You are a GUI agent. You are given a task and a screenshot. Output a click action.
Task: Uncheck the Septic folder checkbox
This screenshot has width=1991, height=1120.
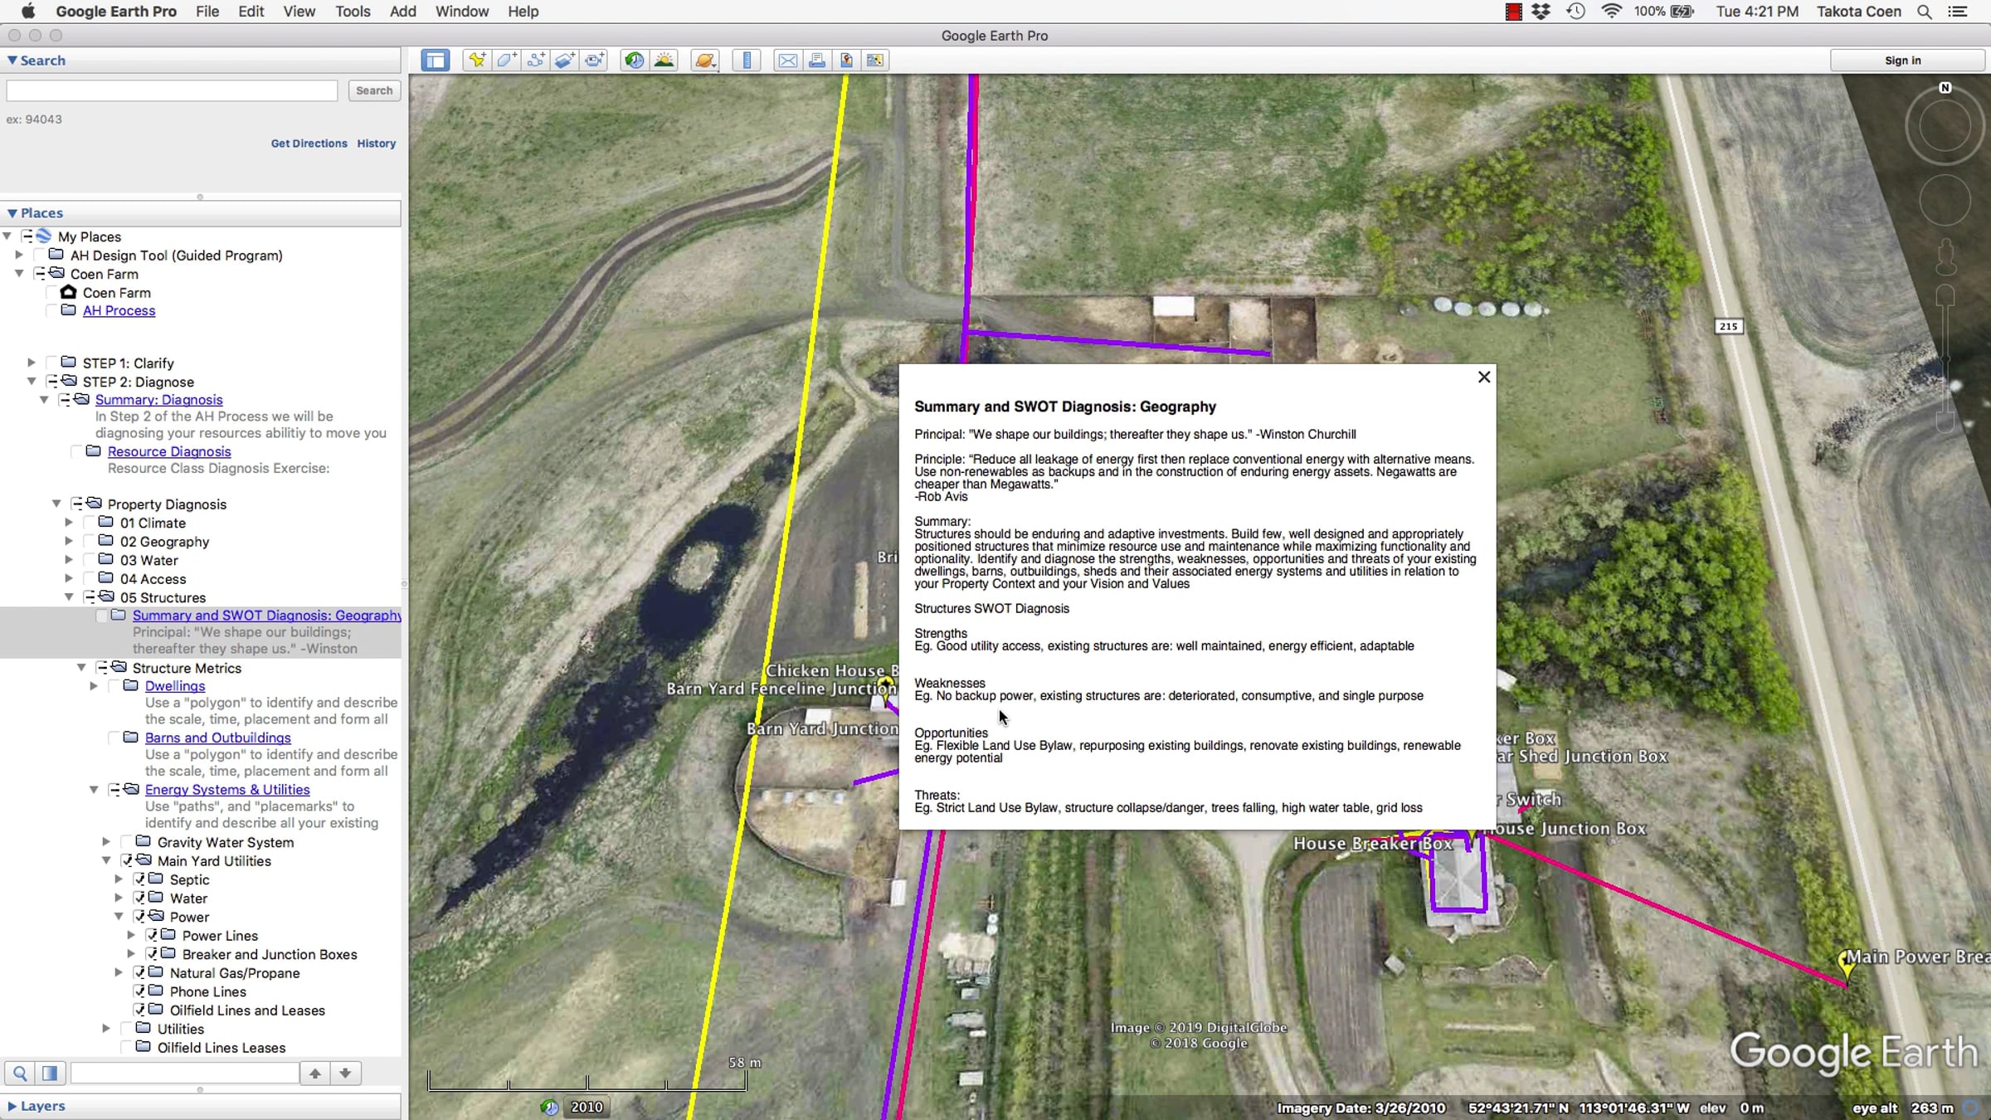click(x=139, y=879)
